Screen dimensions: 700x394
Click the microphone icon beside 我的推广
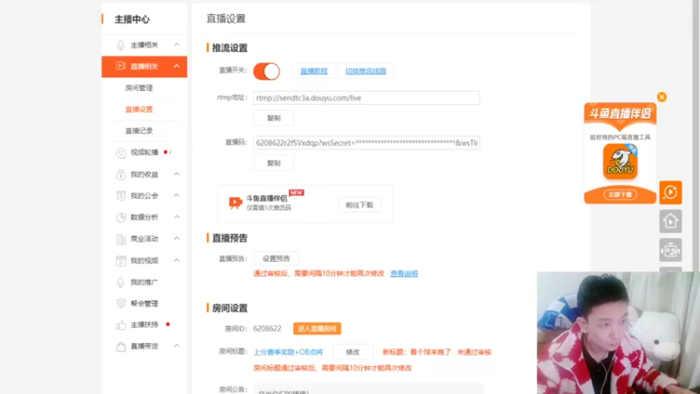coord(121,282)
